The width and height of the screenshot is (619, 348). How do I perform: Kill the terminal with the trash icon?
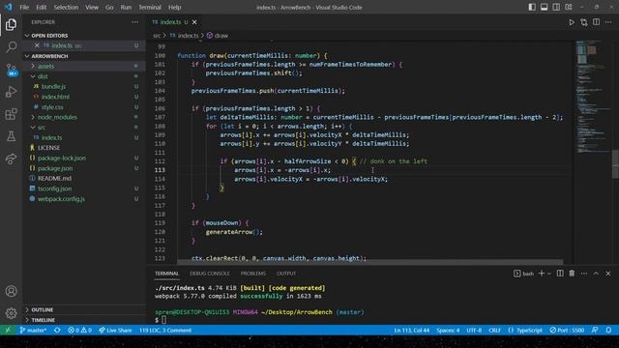tap(572, 274)
